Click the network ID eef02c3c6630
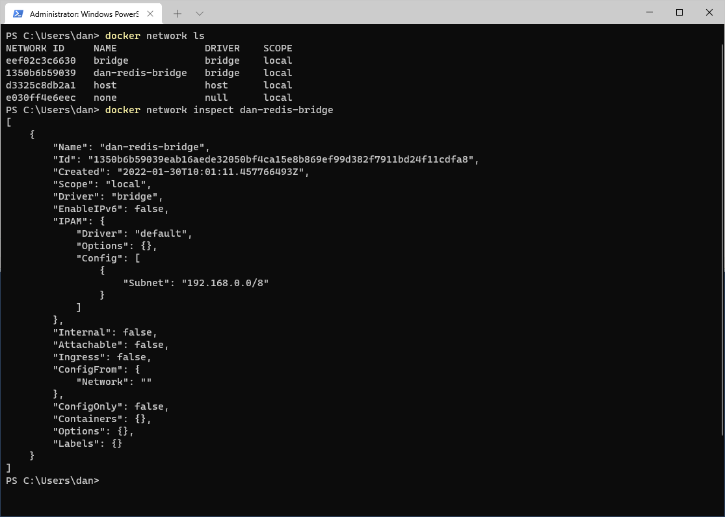 (41, 60)
